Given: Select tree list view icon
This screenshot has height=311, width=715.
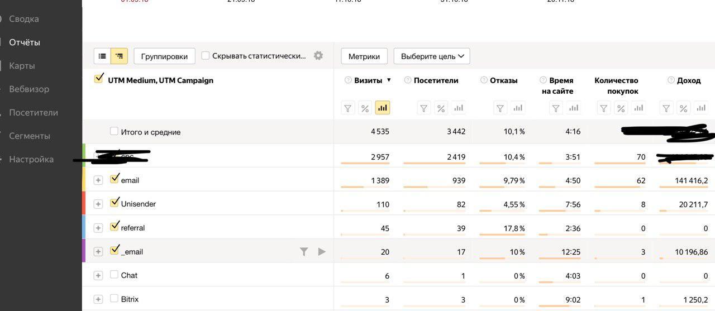Looking at the screenshot, I should pyautogui.click(x=119, y=56).
